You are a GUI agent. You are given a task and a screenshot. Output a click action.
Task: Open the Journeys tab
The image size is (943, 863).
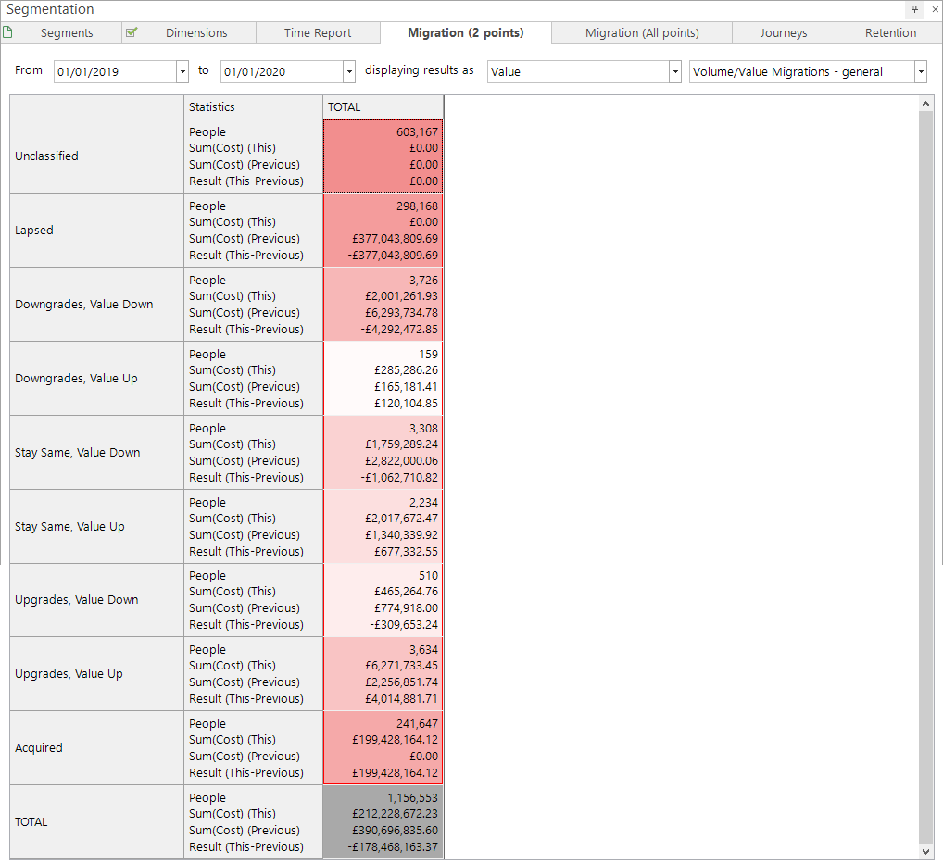(x=783, y=33)
